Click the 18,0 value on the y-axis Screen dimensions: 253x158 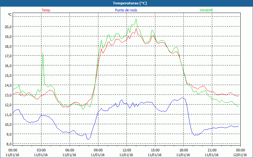(x=8, y=46)
